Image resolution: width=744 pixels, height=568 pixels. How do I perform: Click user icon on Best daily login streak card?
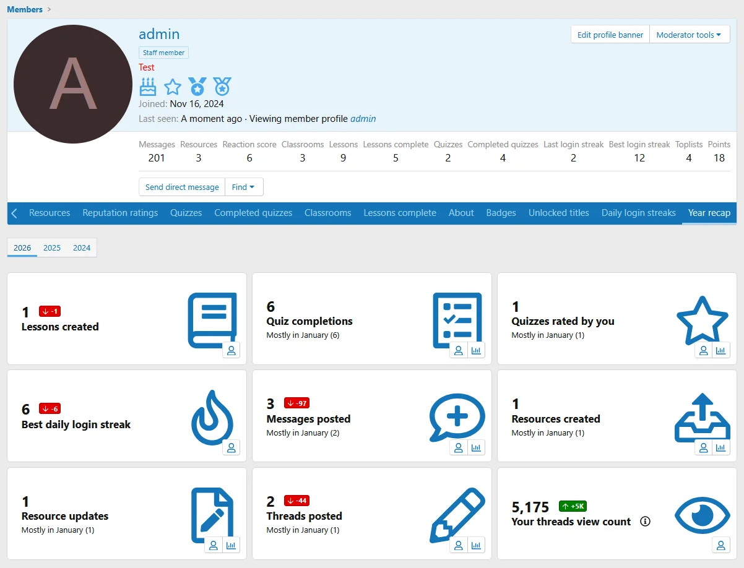tap(231, 448)
